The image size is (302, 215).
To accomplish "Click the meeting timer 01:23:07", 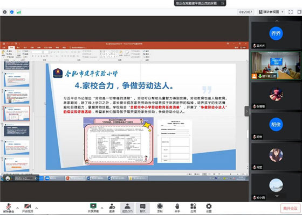I will 245,12.
